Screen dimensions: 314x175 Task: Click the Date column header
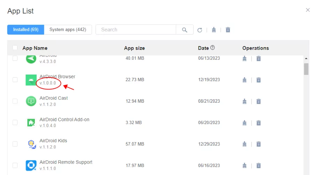pyautogui.click(x=203, y=48)
